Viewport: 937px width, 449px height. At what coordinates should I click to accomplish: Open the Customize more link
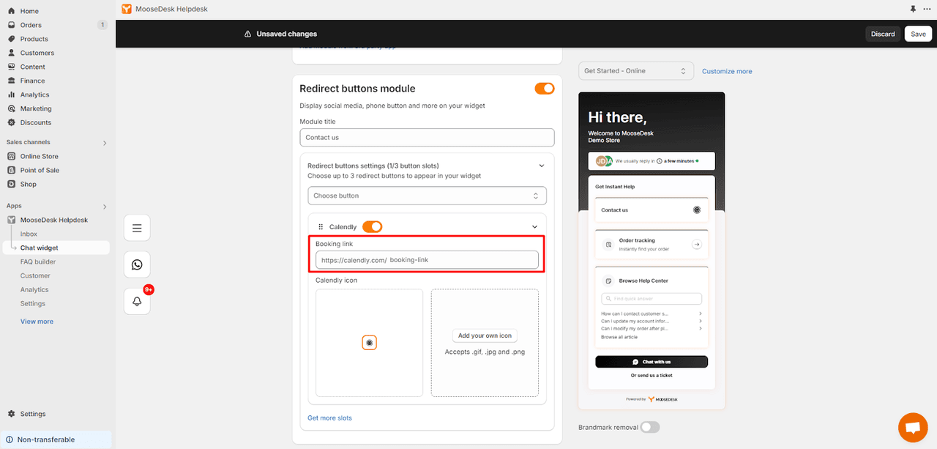pos(727,71)
